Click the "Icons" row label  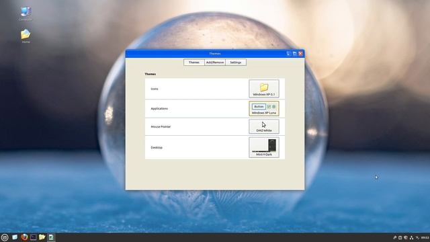pos(155,89)
